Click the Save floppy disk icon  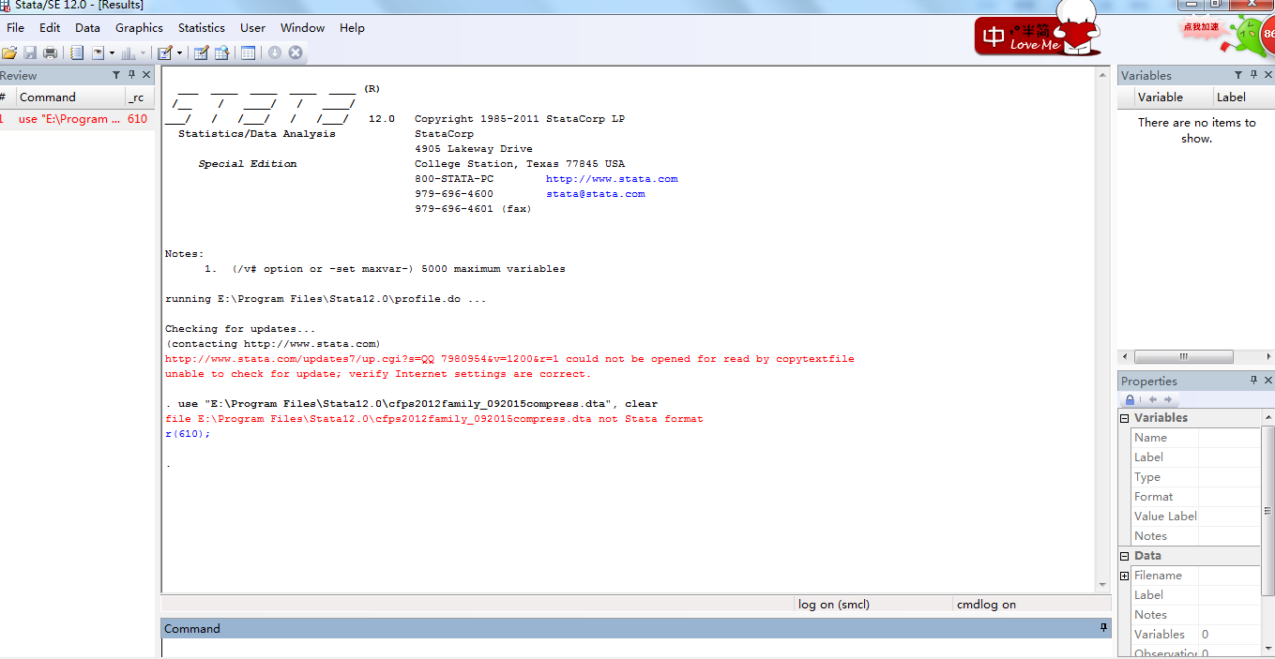[30, 53]
